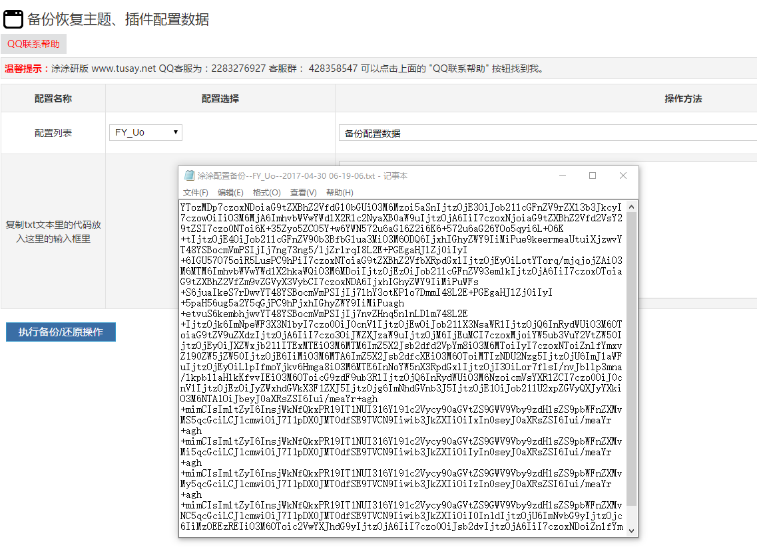The height and width of the screenshot is (549, 757).
Task: Minimize the Notepad window
Action: coord(563,176)
